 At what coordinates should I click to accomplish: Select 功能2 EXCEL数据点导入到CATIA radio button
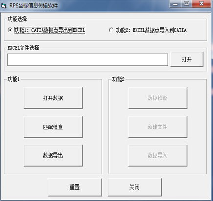(111, 30)
